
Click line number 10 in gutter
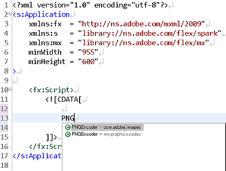click(x=4, y=90)
